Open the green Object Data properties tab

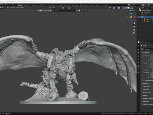click(x=138, y=75)
